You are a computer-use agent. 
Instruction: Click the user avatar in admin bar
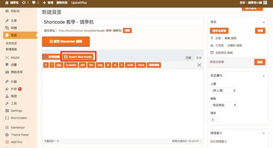tap(265, 3)
